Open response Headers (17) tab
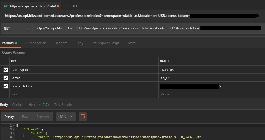 38,105
